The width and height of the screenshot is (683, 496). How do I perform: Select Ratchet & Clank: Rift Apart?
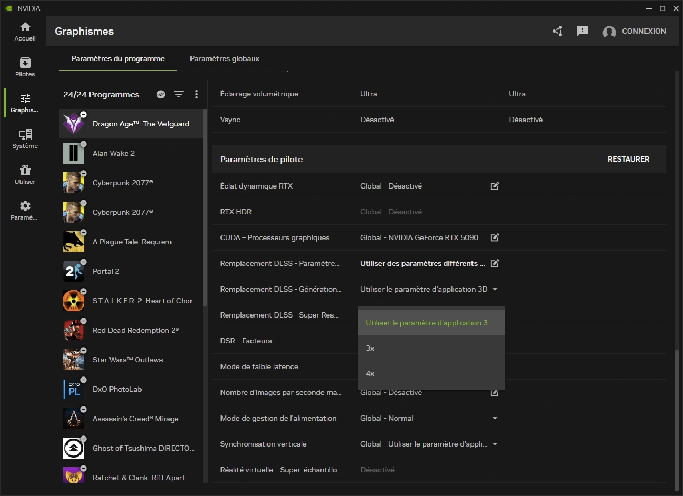[131, 475]
